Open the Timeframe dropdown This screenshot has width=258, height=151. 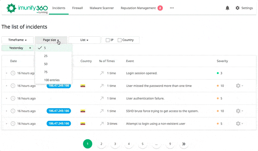pos(17,40)
